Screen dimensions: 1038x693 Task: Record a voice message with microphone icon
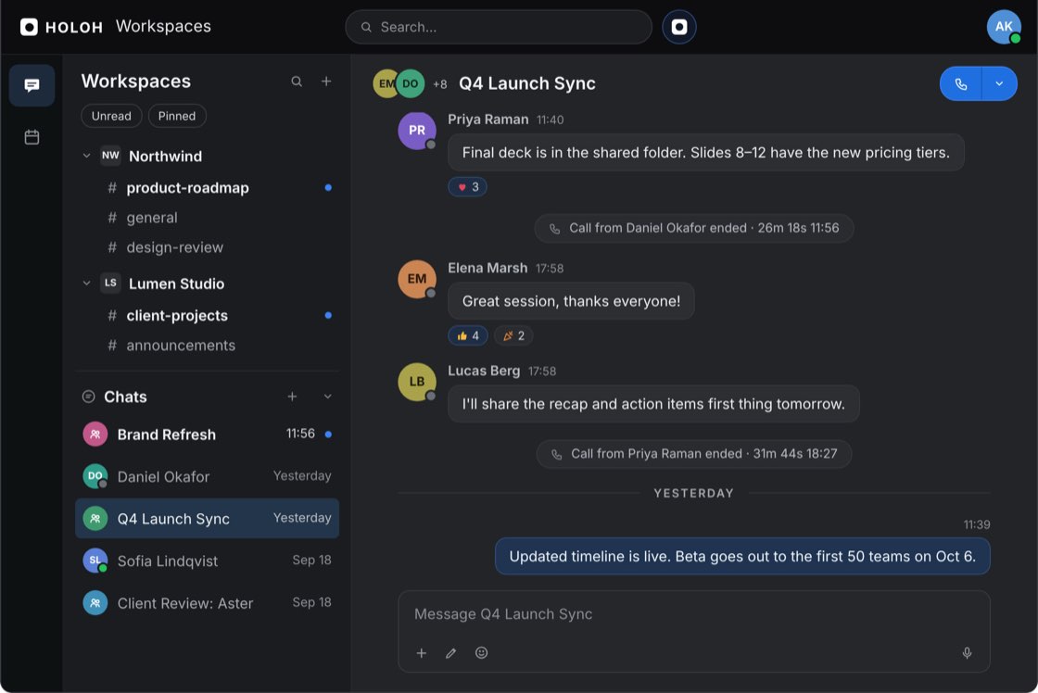pyautogui.click(x=968, y=653)
